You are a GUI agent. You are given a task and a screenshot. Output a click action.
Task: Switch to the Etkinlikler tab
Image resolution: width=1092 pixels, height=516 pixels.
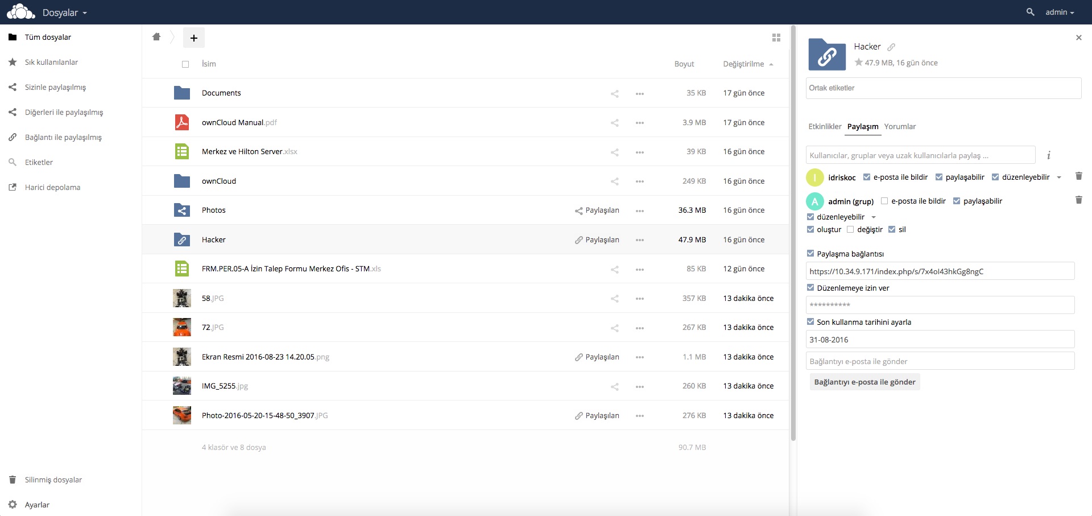coord(825,126)
